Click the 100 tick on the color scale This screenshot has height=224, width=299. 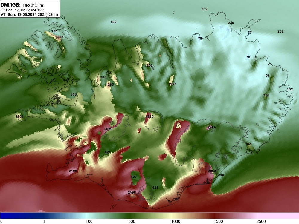click(89, 221)
